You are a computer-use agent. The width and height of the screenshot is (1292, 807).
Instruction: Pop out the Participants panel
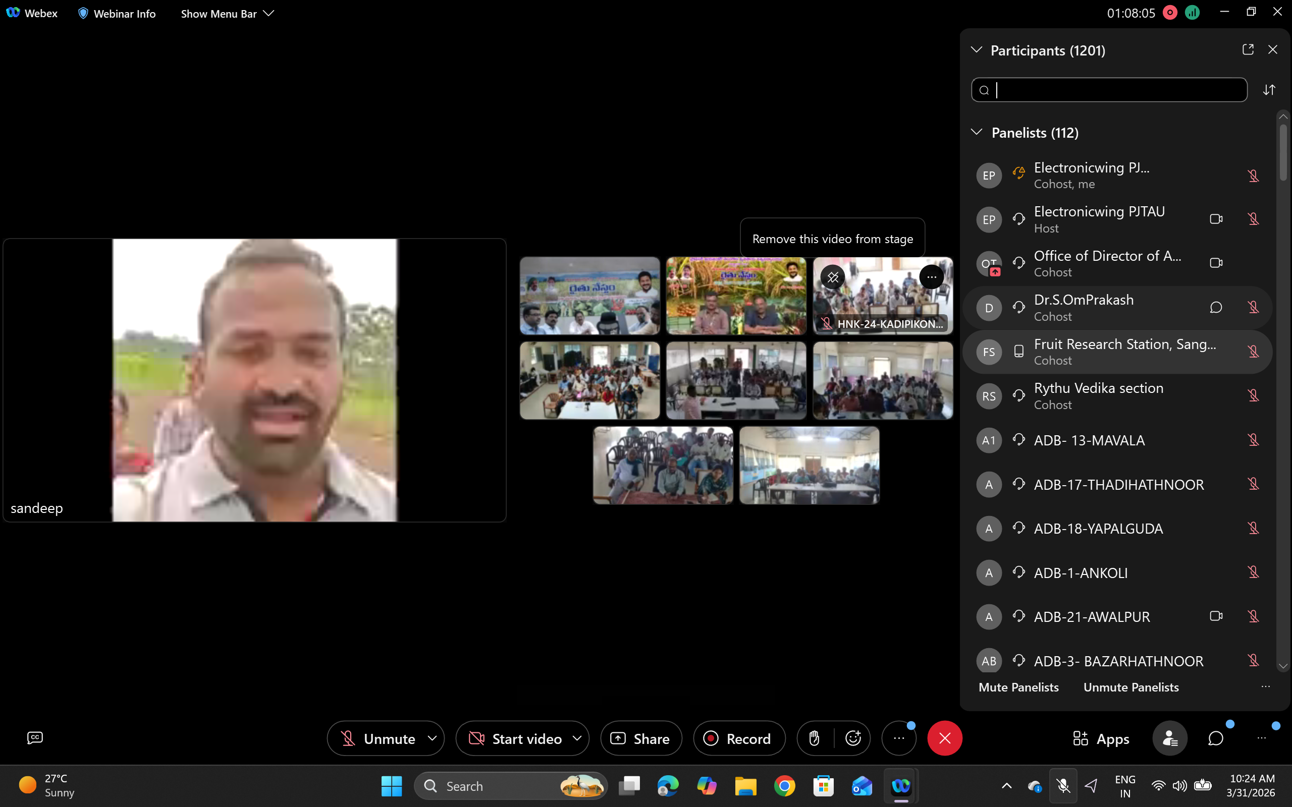click(x=1248, y=49)
